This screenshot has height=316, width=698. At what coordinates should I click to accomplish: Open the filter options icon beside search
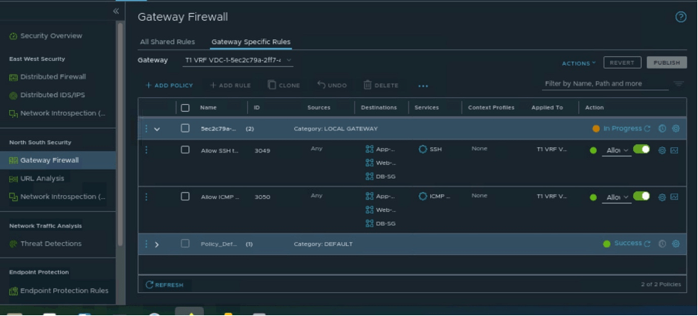[x=678, y=83]
